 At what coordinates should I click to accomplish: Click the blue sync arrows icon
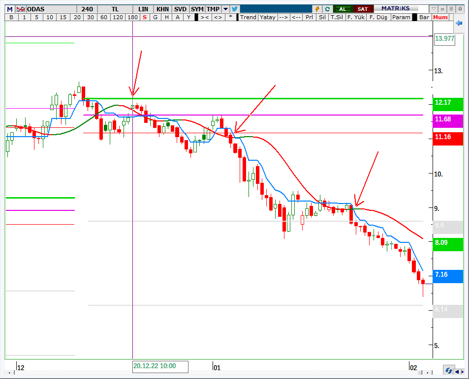coord(448,371)
